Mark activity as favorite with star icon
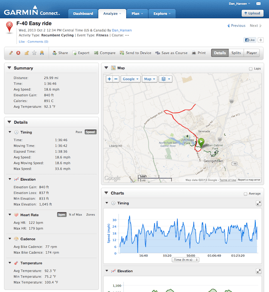The height and width of the screenshot is (292, 269). pyautogui.click(x=34, y=53)
